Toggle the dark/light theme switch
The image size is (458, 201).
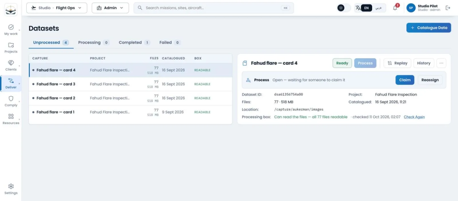pos(344,8)
